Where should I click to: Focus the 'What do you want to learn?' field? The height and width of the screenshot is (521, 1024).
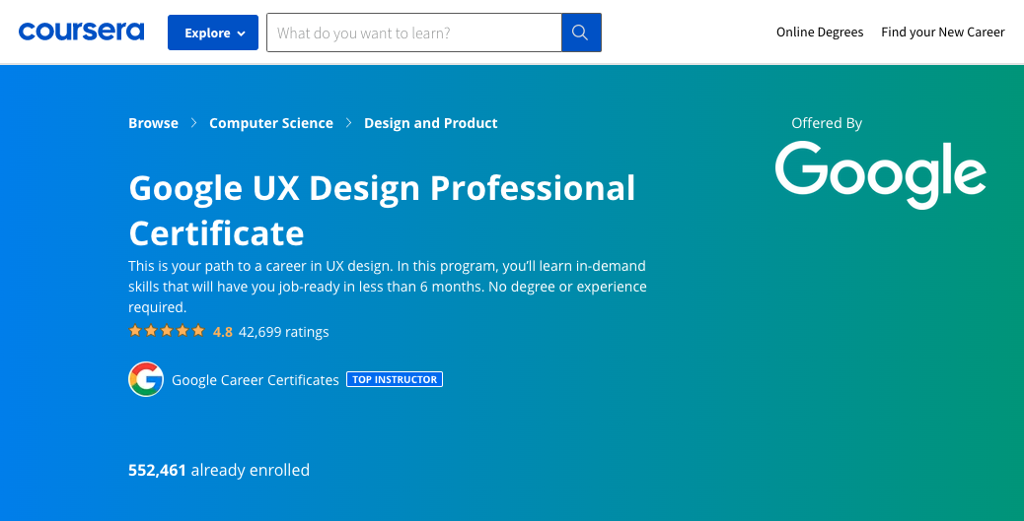point(414,33)
